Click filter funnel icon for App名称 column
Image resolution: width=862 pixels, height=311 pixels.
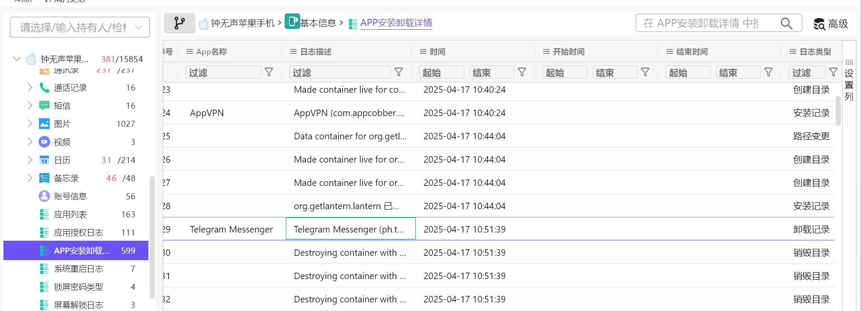[269, 72]
